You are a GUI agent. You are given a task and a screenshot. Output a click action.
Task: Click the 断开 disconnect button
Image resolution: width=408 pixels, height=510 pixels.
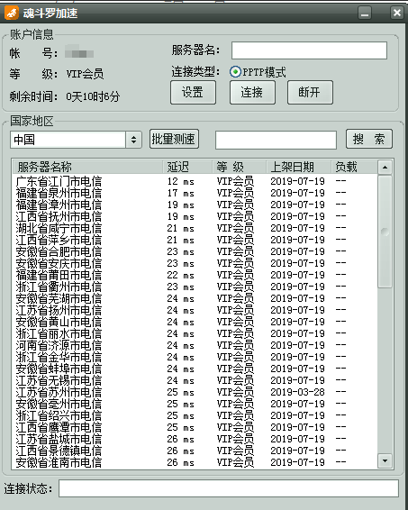[x=310, y=93]
